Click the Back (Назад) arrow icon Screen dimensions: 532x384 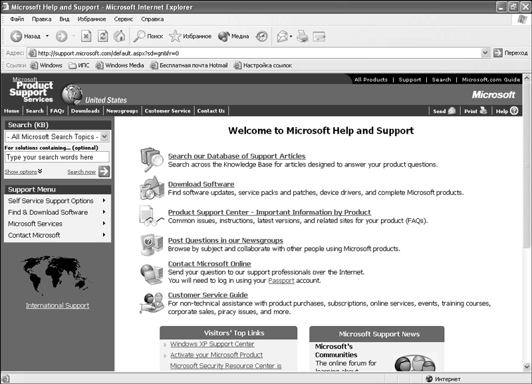tap(16, 36)
